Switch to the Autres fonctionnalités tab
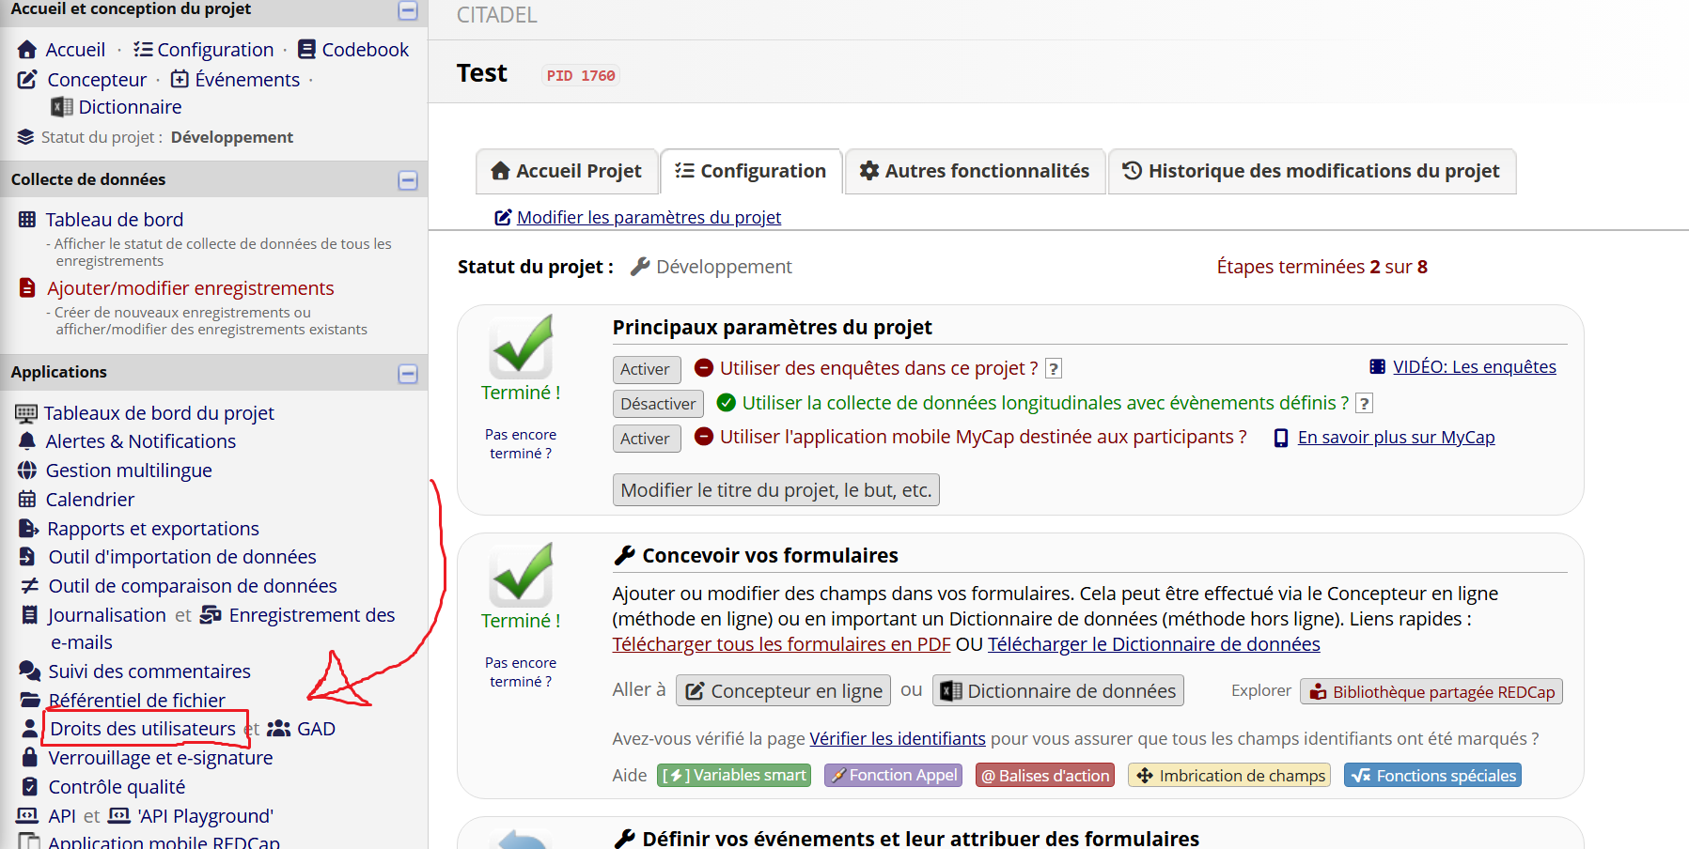The image size is (1689, 849). [x=975, y=171]
